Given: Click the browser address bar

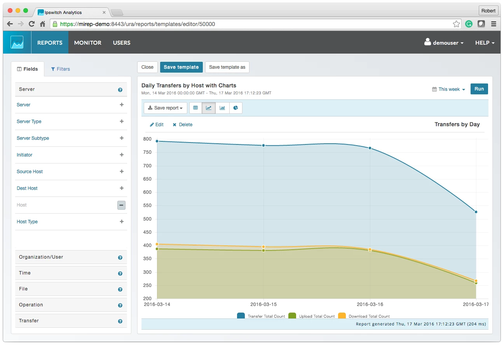Looking at the screenshot, I should (x=253, y=24).
